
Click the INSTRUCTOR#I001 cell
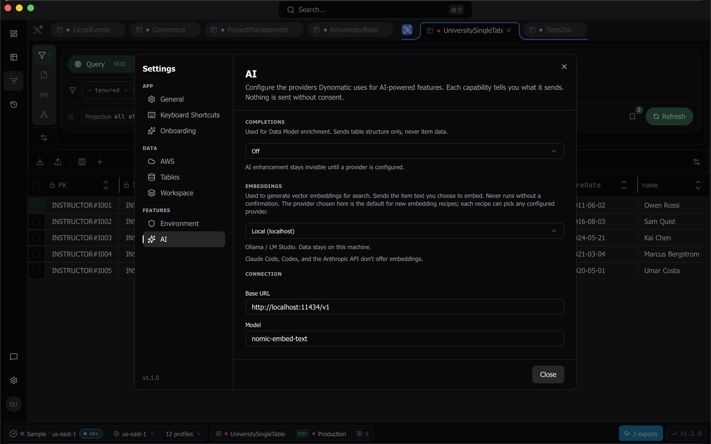pyautogui.click(x=82, y=205)
